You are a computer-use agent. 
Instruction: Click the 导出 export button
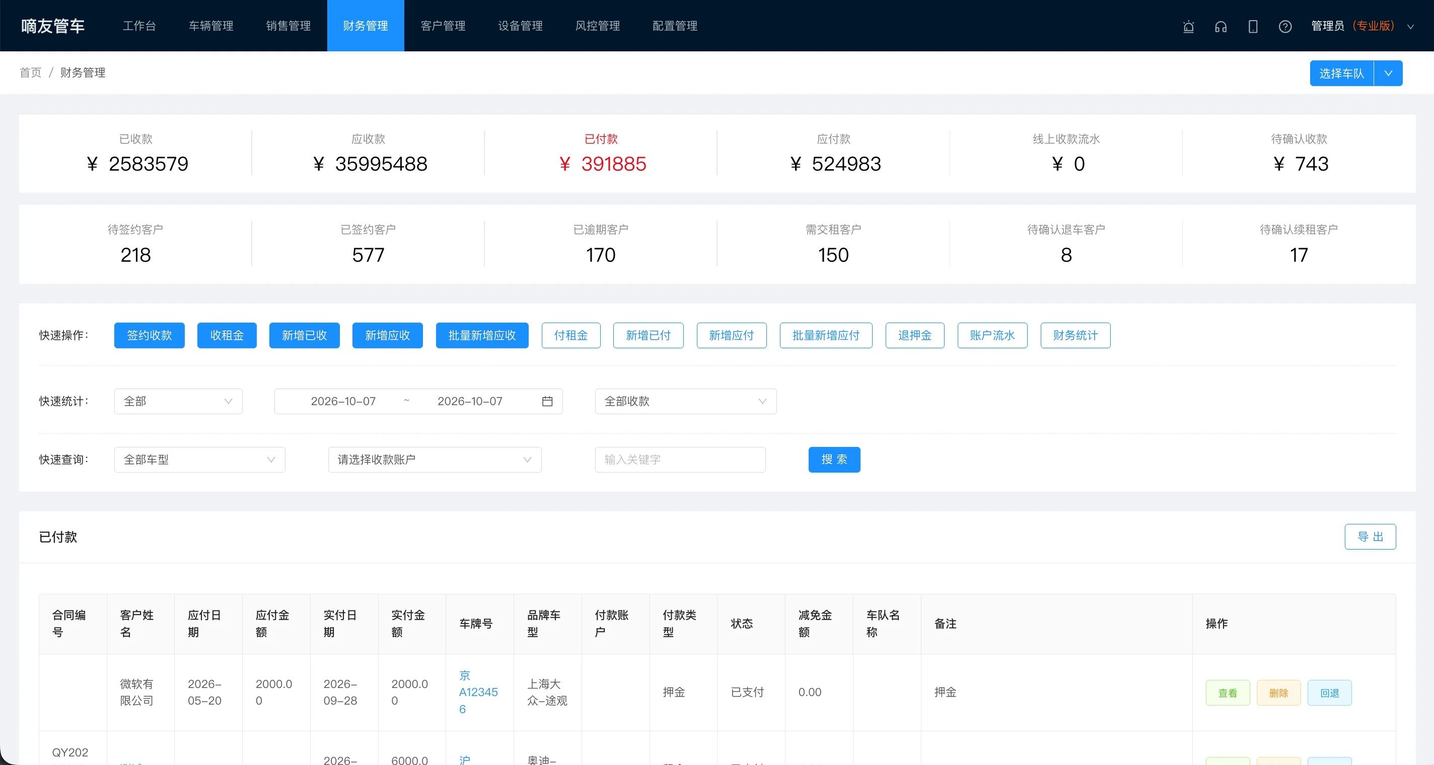(x=1370, y=537)
